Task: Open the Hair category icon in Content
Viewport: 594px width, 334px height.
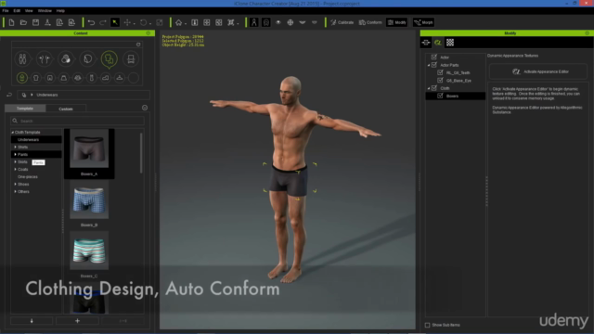Action: (x=87, y=59)
